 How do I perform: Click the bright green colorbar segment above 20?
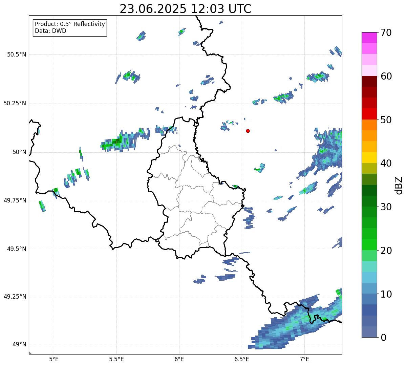369,245
